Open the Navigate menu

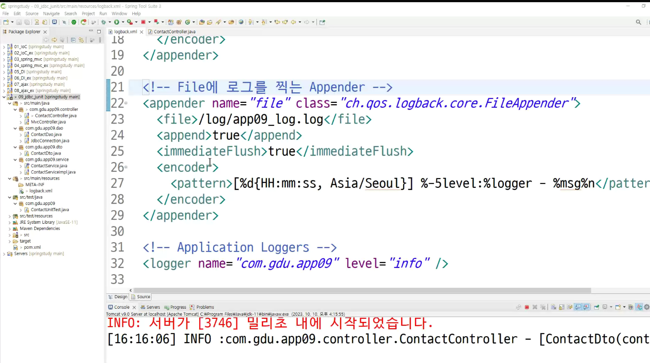[51, 14]
